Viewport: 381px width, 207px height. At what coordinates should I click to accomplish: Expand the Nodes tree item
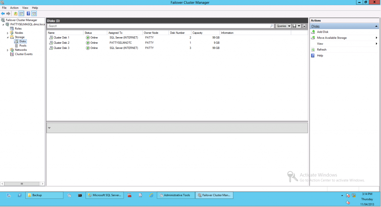click(x=7, y=33)
